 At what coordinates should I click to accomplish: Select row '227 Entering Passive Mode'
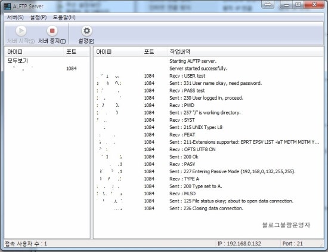click(208, 171)
